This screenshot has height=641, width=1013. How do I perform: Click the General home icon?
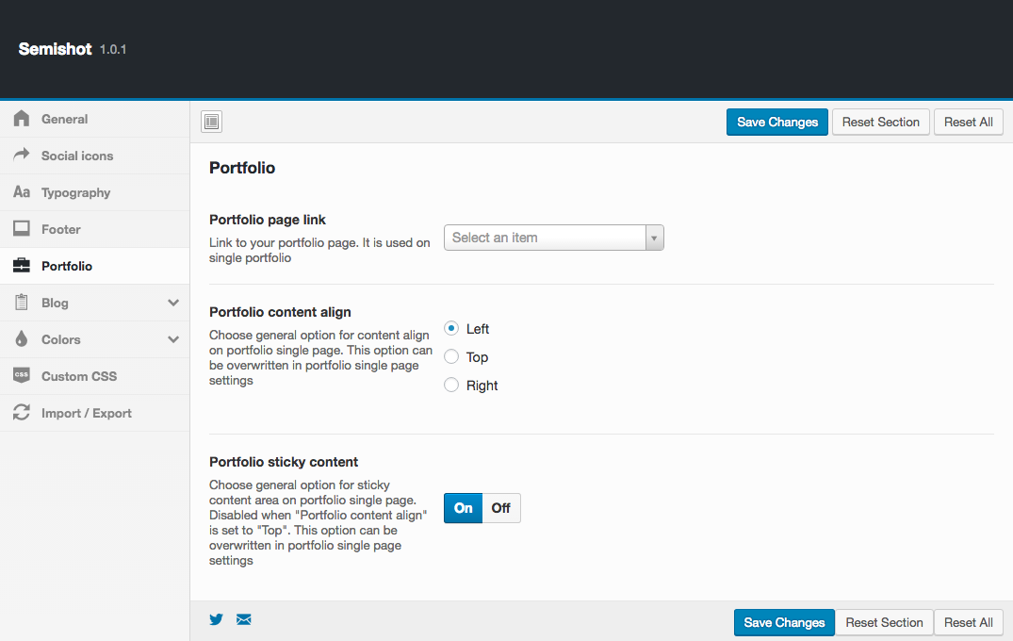[22, 119]
